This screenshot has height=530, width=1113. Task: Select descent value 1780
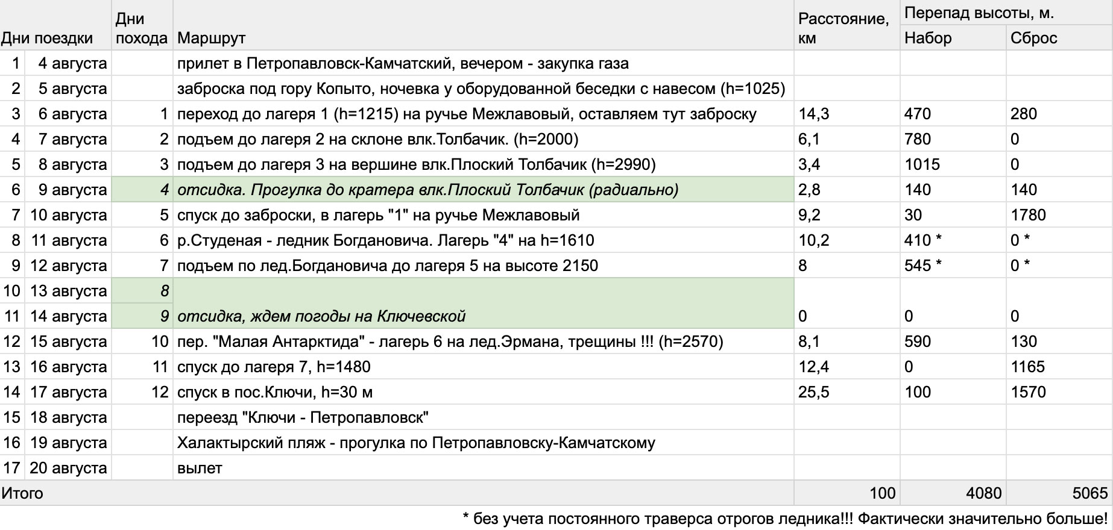(x=1059, y=215)
